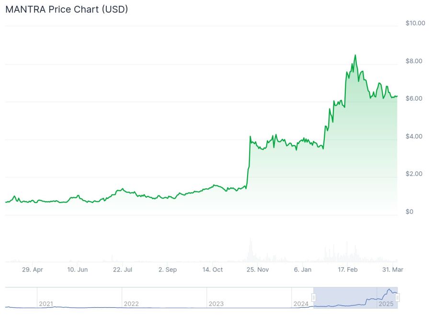The width and height of the screenshot is (433, 316).
Task: Click the 2025 label in timeline navigator
Action: click(386, 304)
